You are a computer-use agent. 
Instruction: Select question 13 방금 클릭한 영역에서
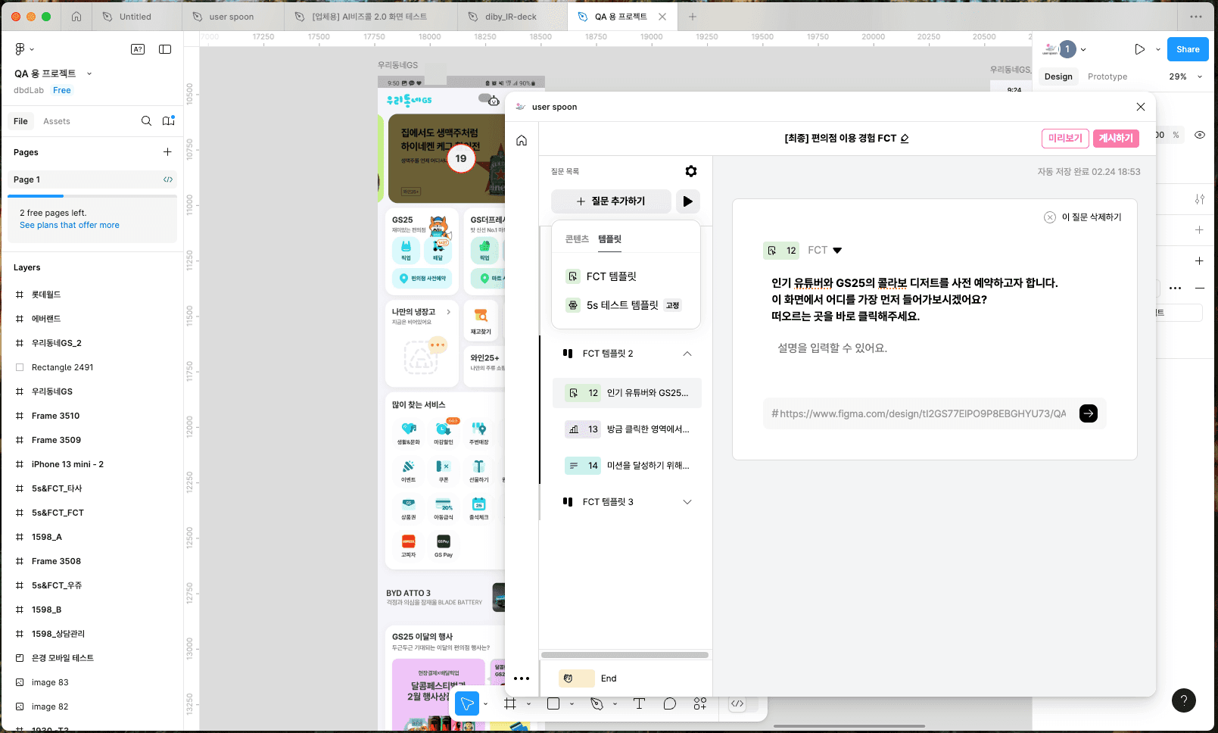point(627,429)
